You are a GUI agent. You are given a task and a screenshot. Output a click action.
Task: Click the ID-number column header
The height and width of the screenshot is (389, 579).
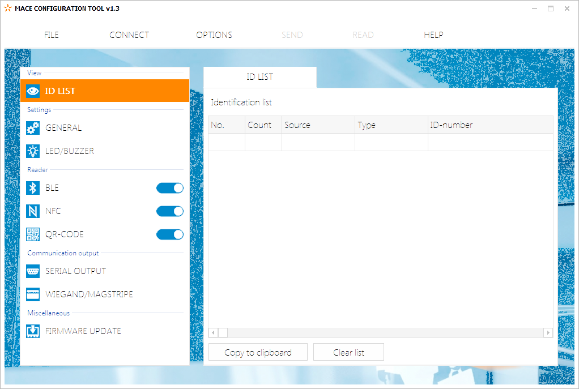pyautogui.click(x=491, y=125)
